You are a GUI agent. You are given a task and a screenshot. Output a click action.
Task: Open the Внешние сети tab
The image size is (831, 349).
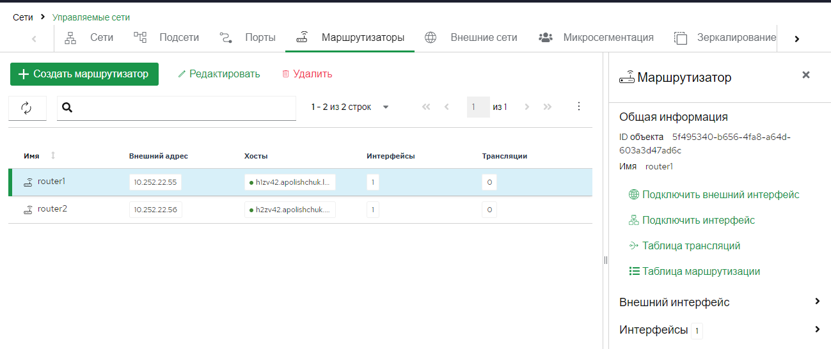tap(471, 37)
